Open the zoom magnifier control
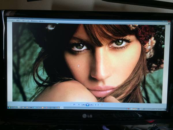The height and width of the screenshot is (130, 173). [74, 104]
